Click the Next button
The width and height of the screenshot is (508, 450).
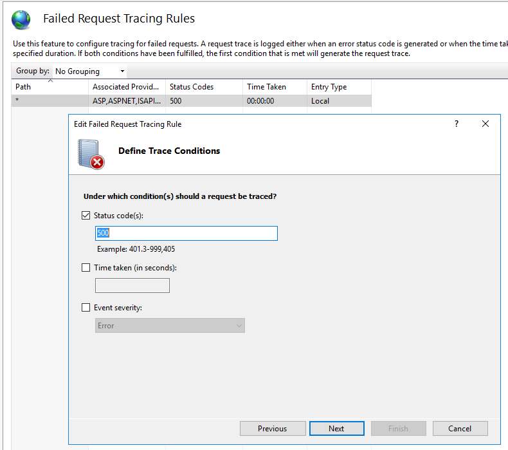336,429
